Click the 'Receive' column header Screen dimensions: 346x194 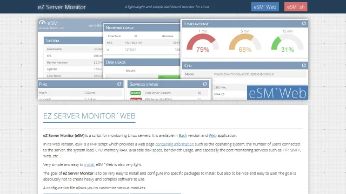[168, 36]
